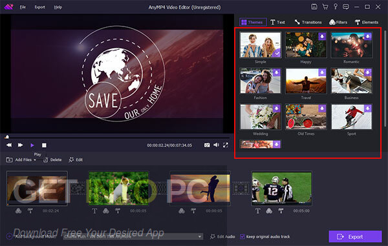Take a snapshot with the camera icon
This screenshot has width=388, height=246.
[x=207, y=145]
